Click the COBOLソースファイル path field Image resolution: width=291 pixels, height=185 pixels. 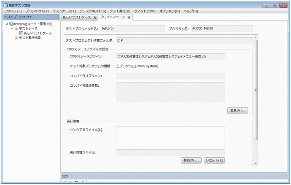click(x=170, y=56)
